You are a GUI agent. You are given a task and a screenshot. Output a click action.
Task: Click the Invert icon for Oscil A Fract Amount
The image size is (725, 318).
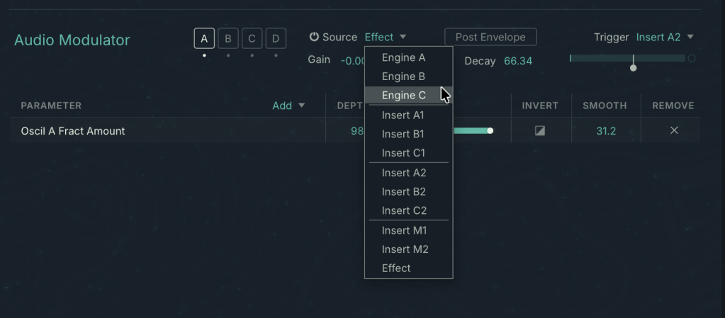tap(540, 130)
